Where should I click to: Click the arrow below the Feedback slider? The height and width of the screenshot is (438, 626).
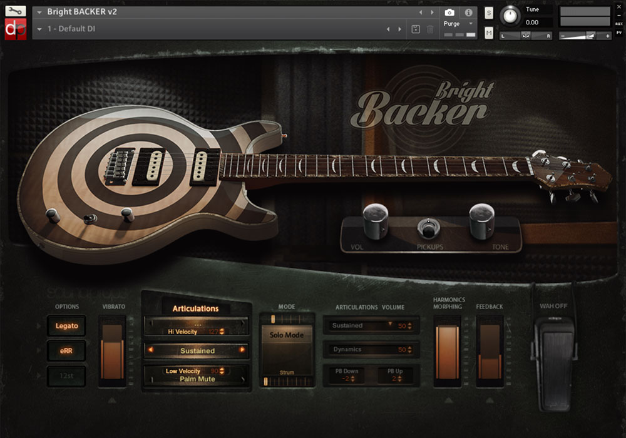pos(490,400)
